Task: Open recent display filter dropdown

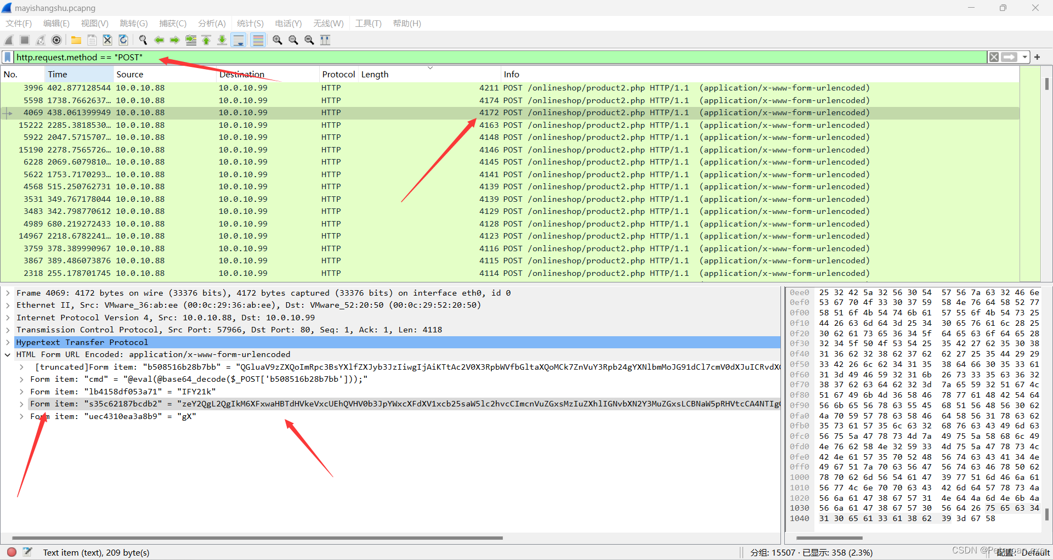Action: coord(1024,57)
